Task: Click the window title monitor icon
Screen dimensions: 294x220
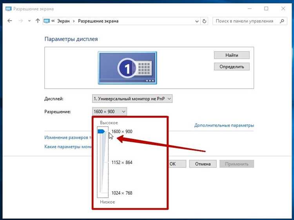Action: (9, 9)
